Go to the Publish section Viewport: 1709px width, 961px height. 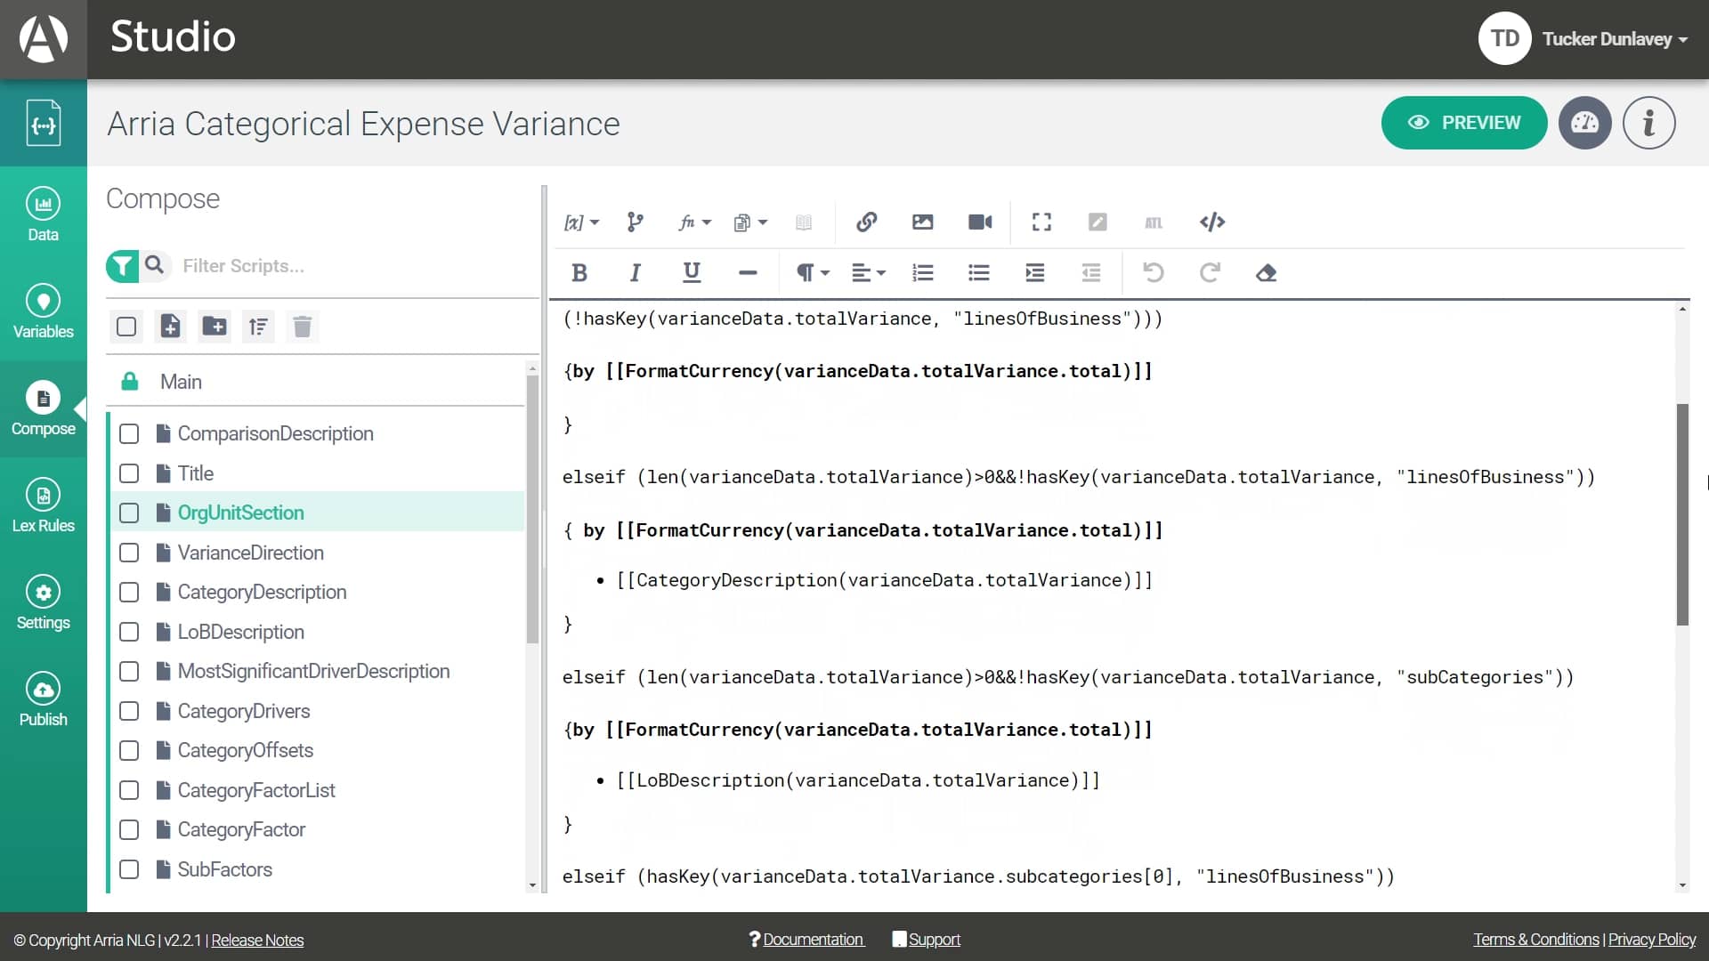coord(43,699)
